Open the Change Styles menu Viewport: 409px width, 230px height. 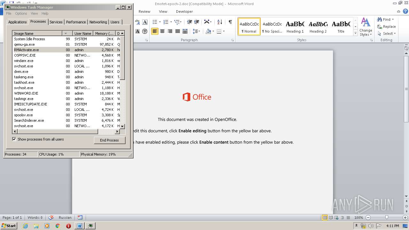pos(366,27)
